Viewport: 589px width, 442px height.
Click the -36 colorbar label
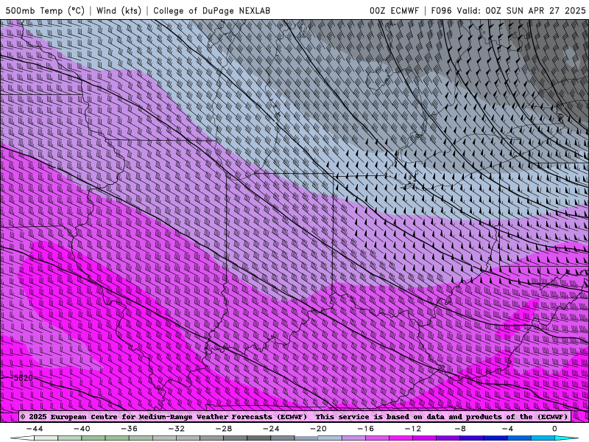point(130,429)
